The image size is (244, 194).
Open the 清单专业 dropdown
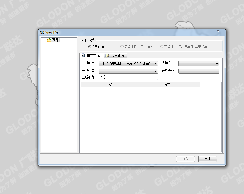198,63
